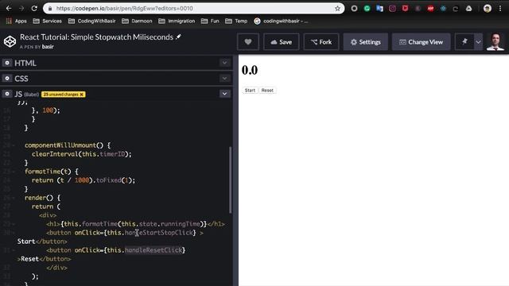Screen dimensions: 509x286
Task: Click the CodePen user avatar
Action: click(x=495, y=42)
